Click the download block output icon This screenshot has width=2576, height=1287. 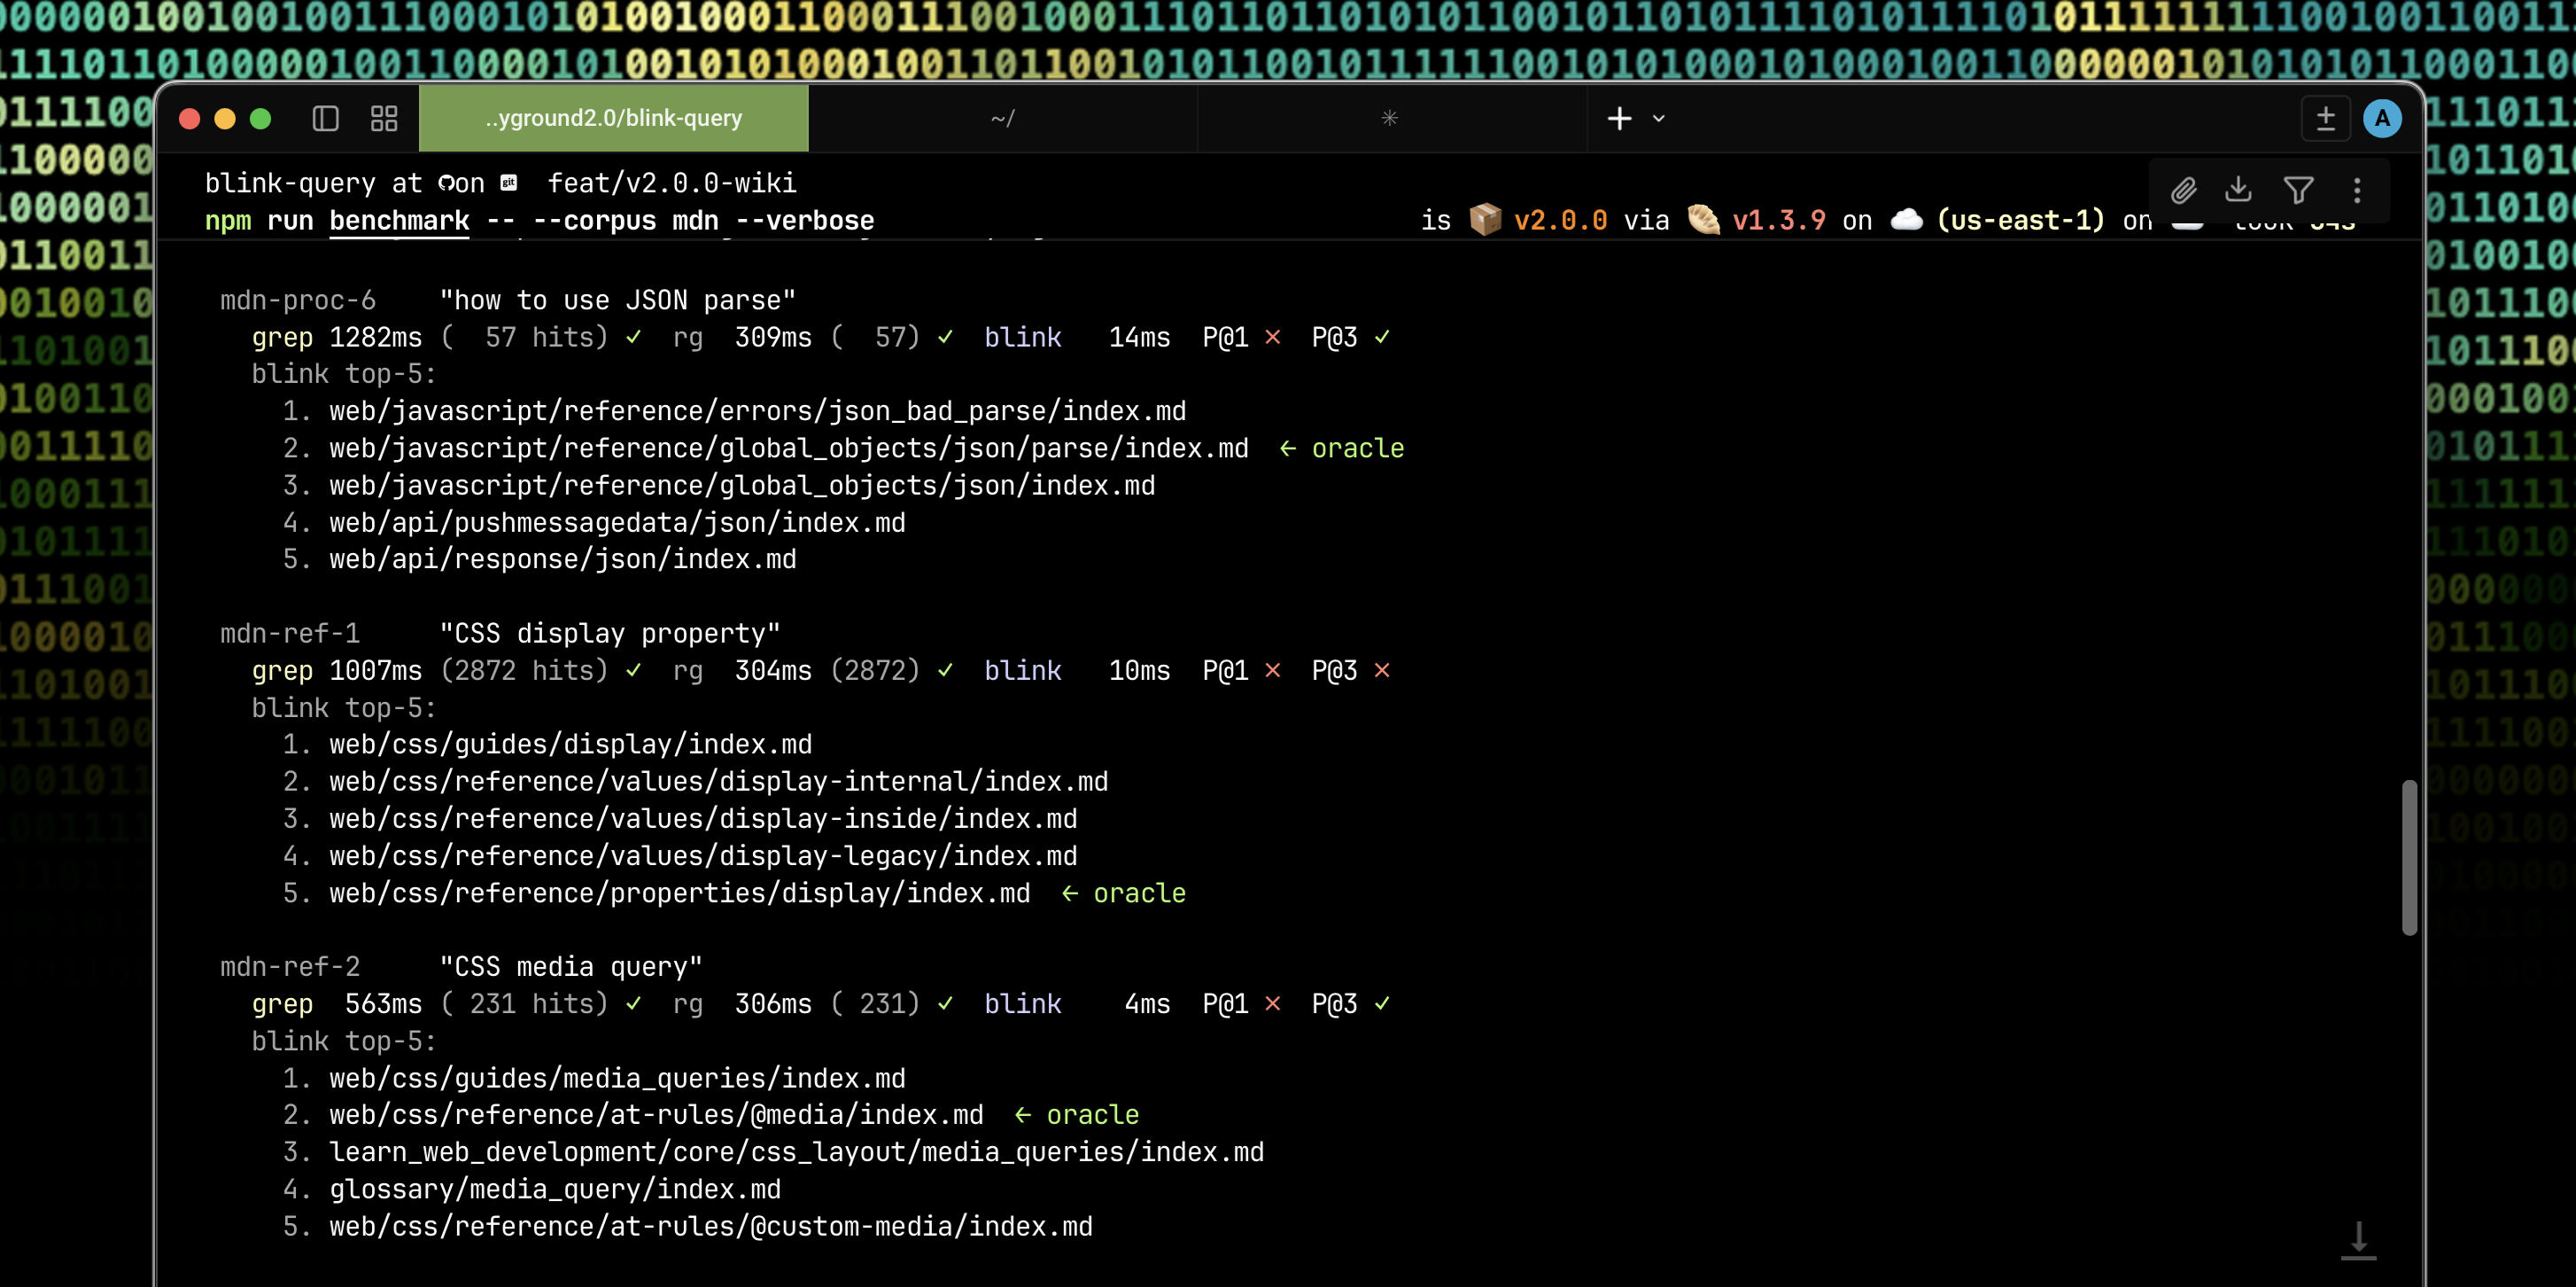pos(2241,191)
